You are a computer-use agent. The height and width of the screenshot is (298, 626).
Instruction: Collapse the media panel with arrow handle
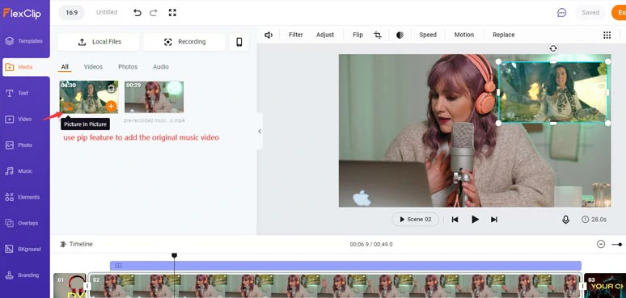click(x=260, y=132)
